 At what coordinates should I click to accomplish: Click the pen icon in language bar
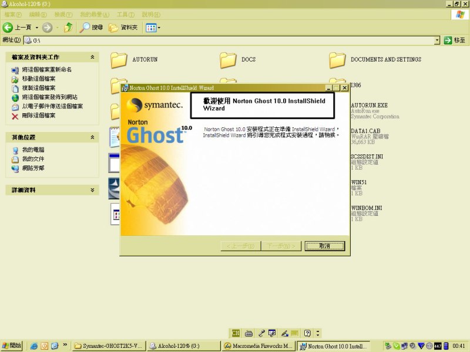click(284, 333)
